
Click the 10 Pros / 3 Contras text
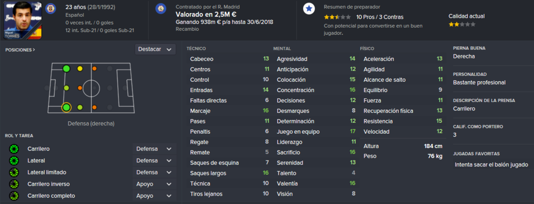tap(380, 17)
